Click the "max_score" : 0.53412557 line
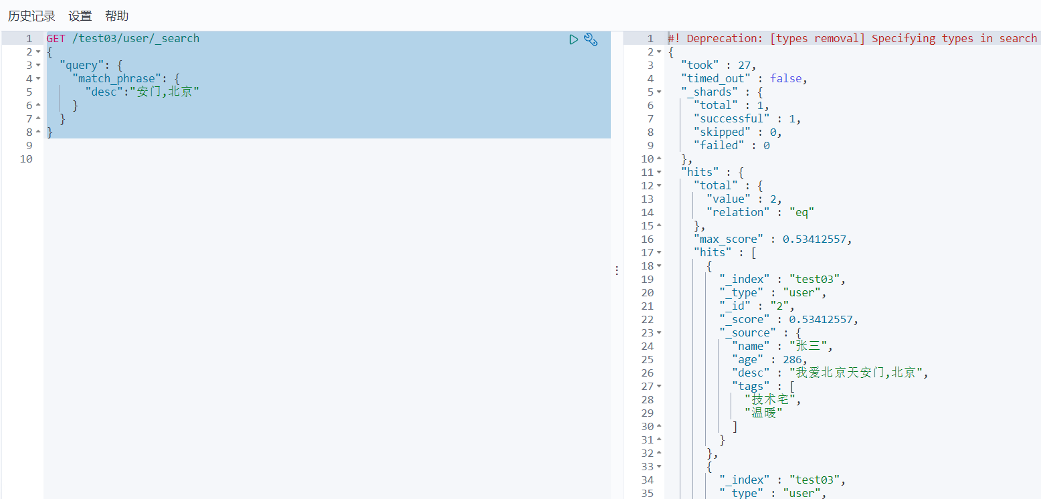This screenshot has height=499, width=1041. pos(773,239)
